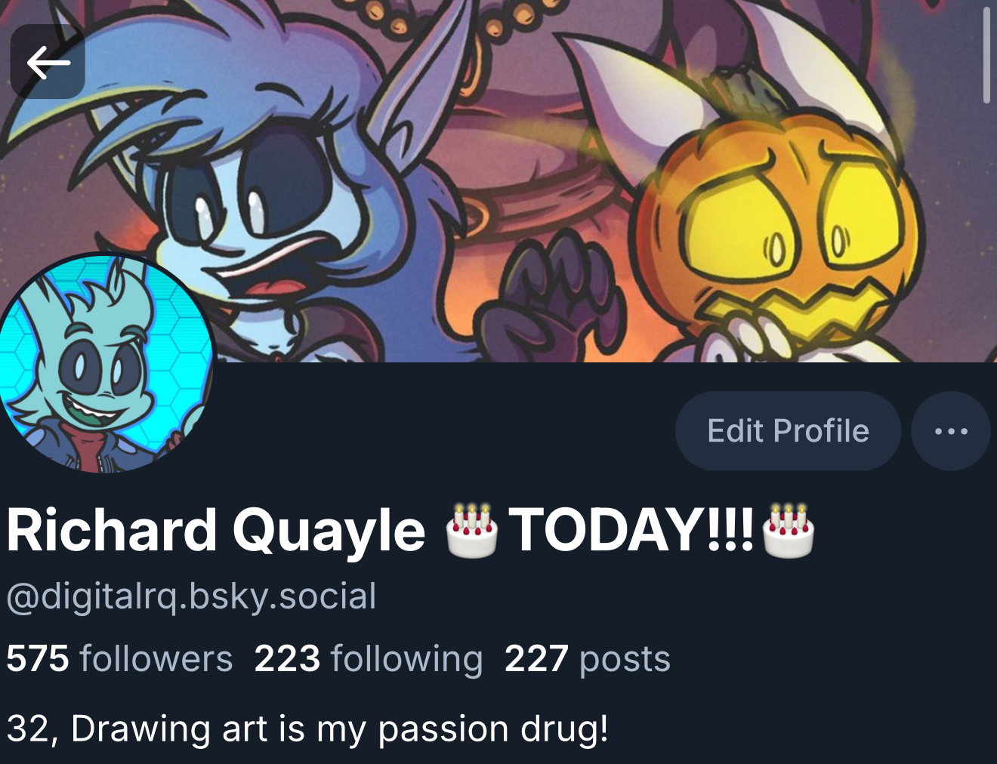The height and width of the screenshot is (764, 997).
Task: Open the 223 following list
Action: (x=369, y=658)
